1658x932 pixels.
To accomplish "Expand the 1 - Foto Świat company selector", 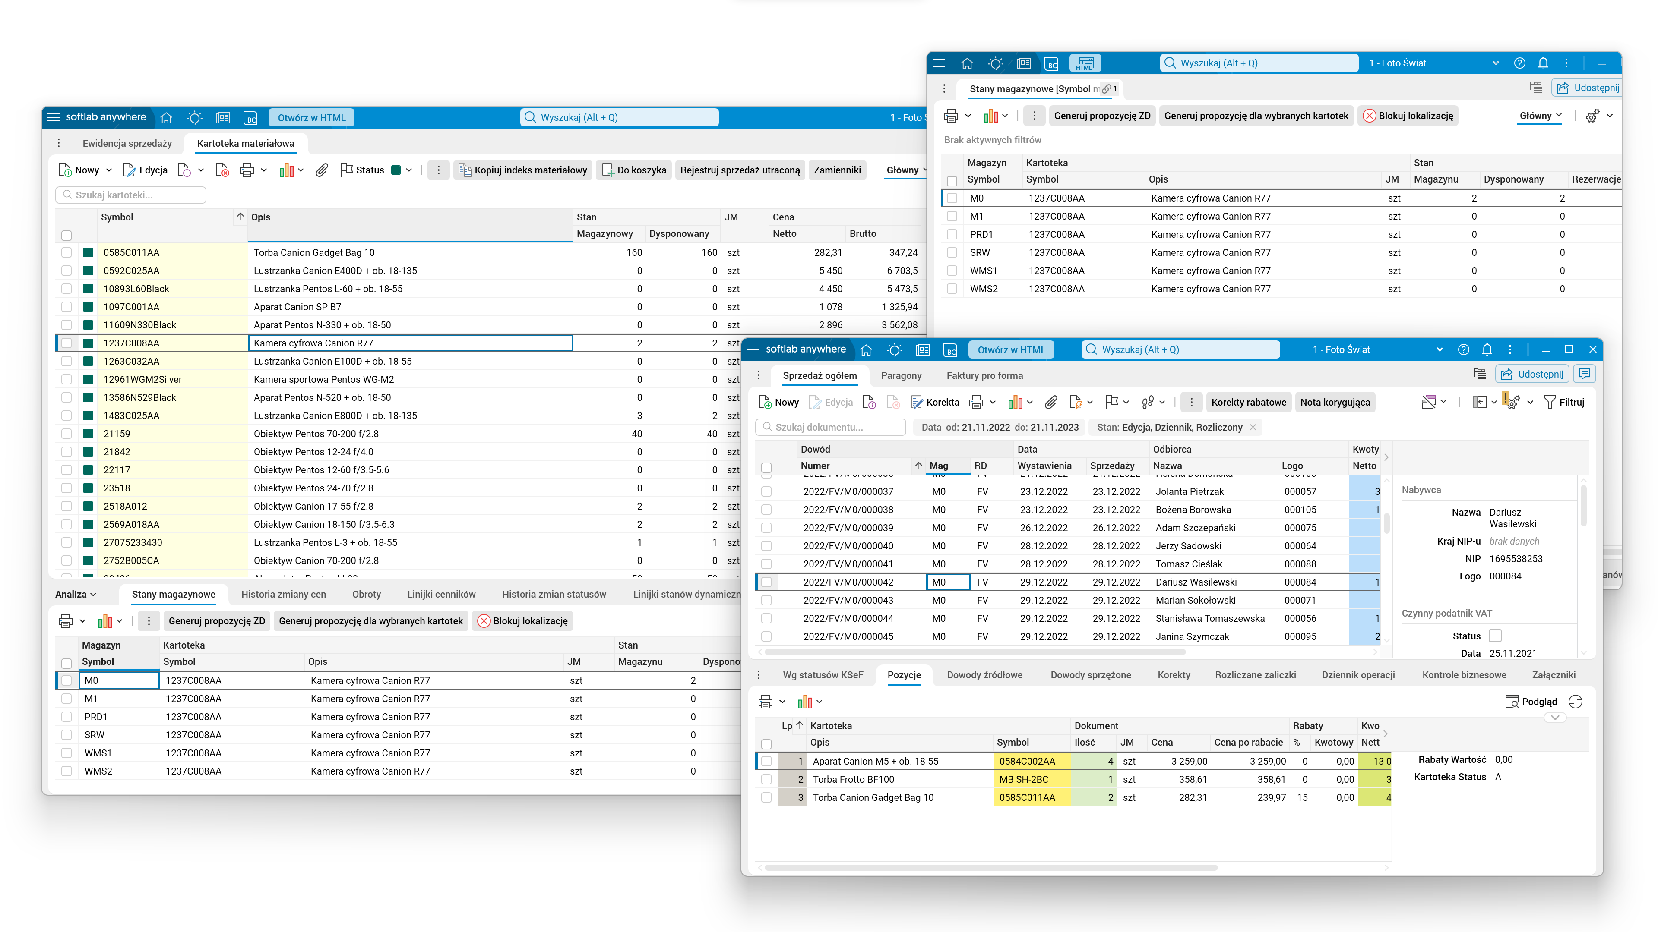I will (1439, 350).
